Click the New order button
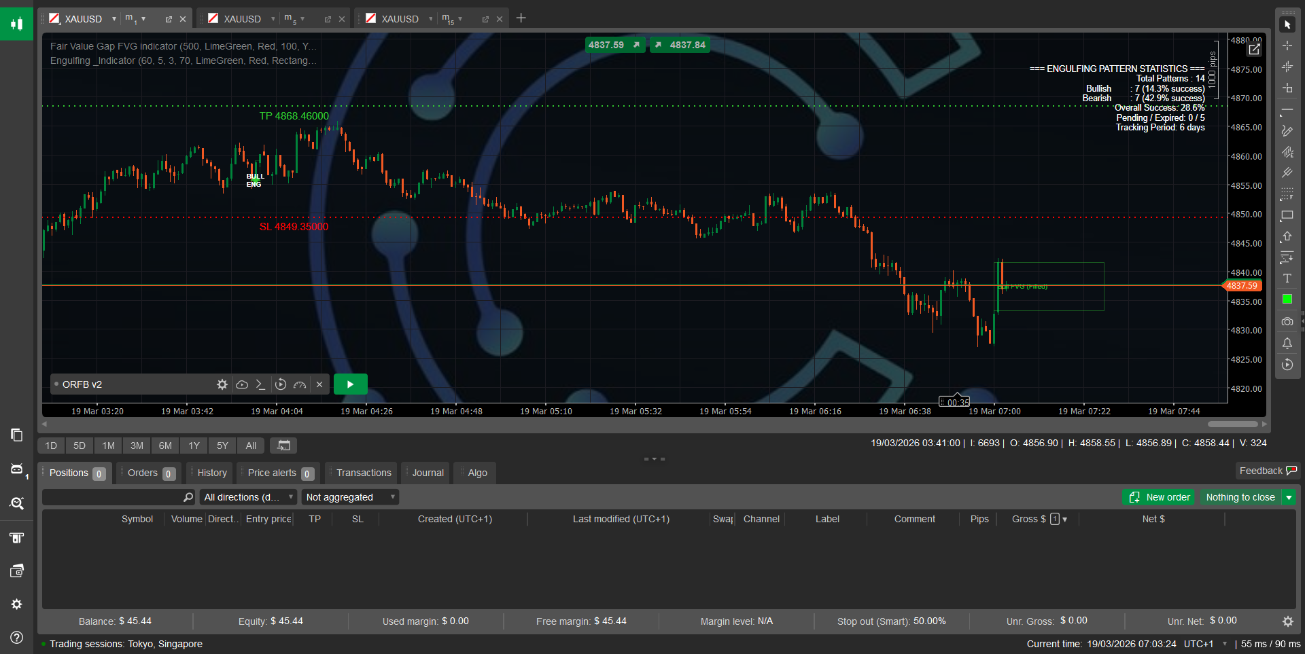 (x=1159, y=497)
